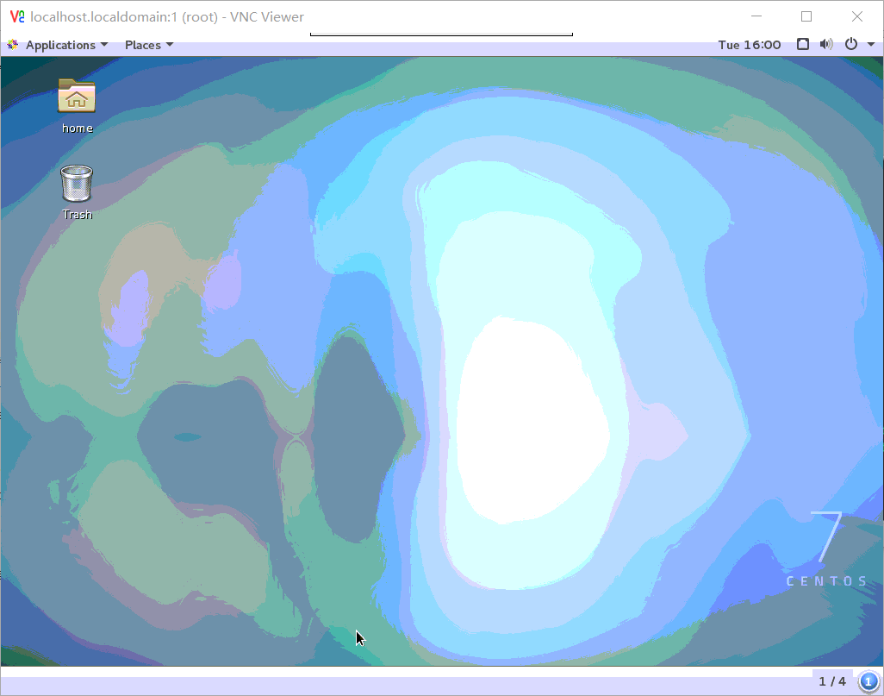Open the accessibility/screen icon in top panel
This screenshot has width=884, height=696.
click(x=803, y=44)
